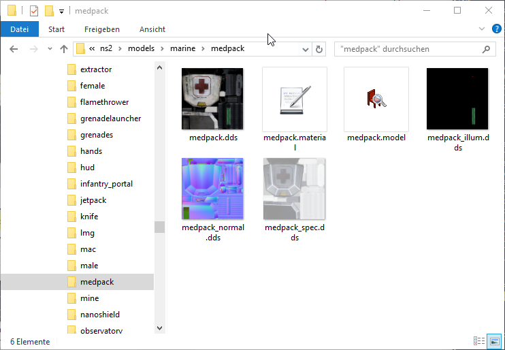Open the Datei ribbon tab
505x350 pixels.
(x=19, y=29)
